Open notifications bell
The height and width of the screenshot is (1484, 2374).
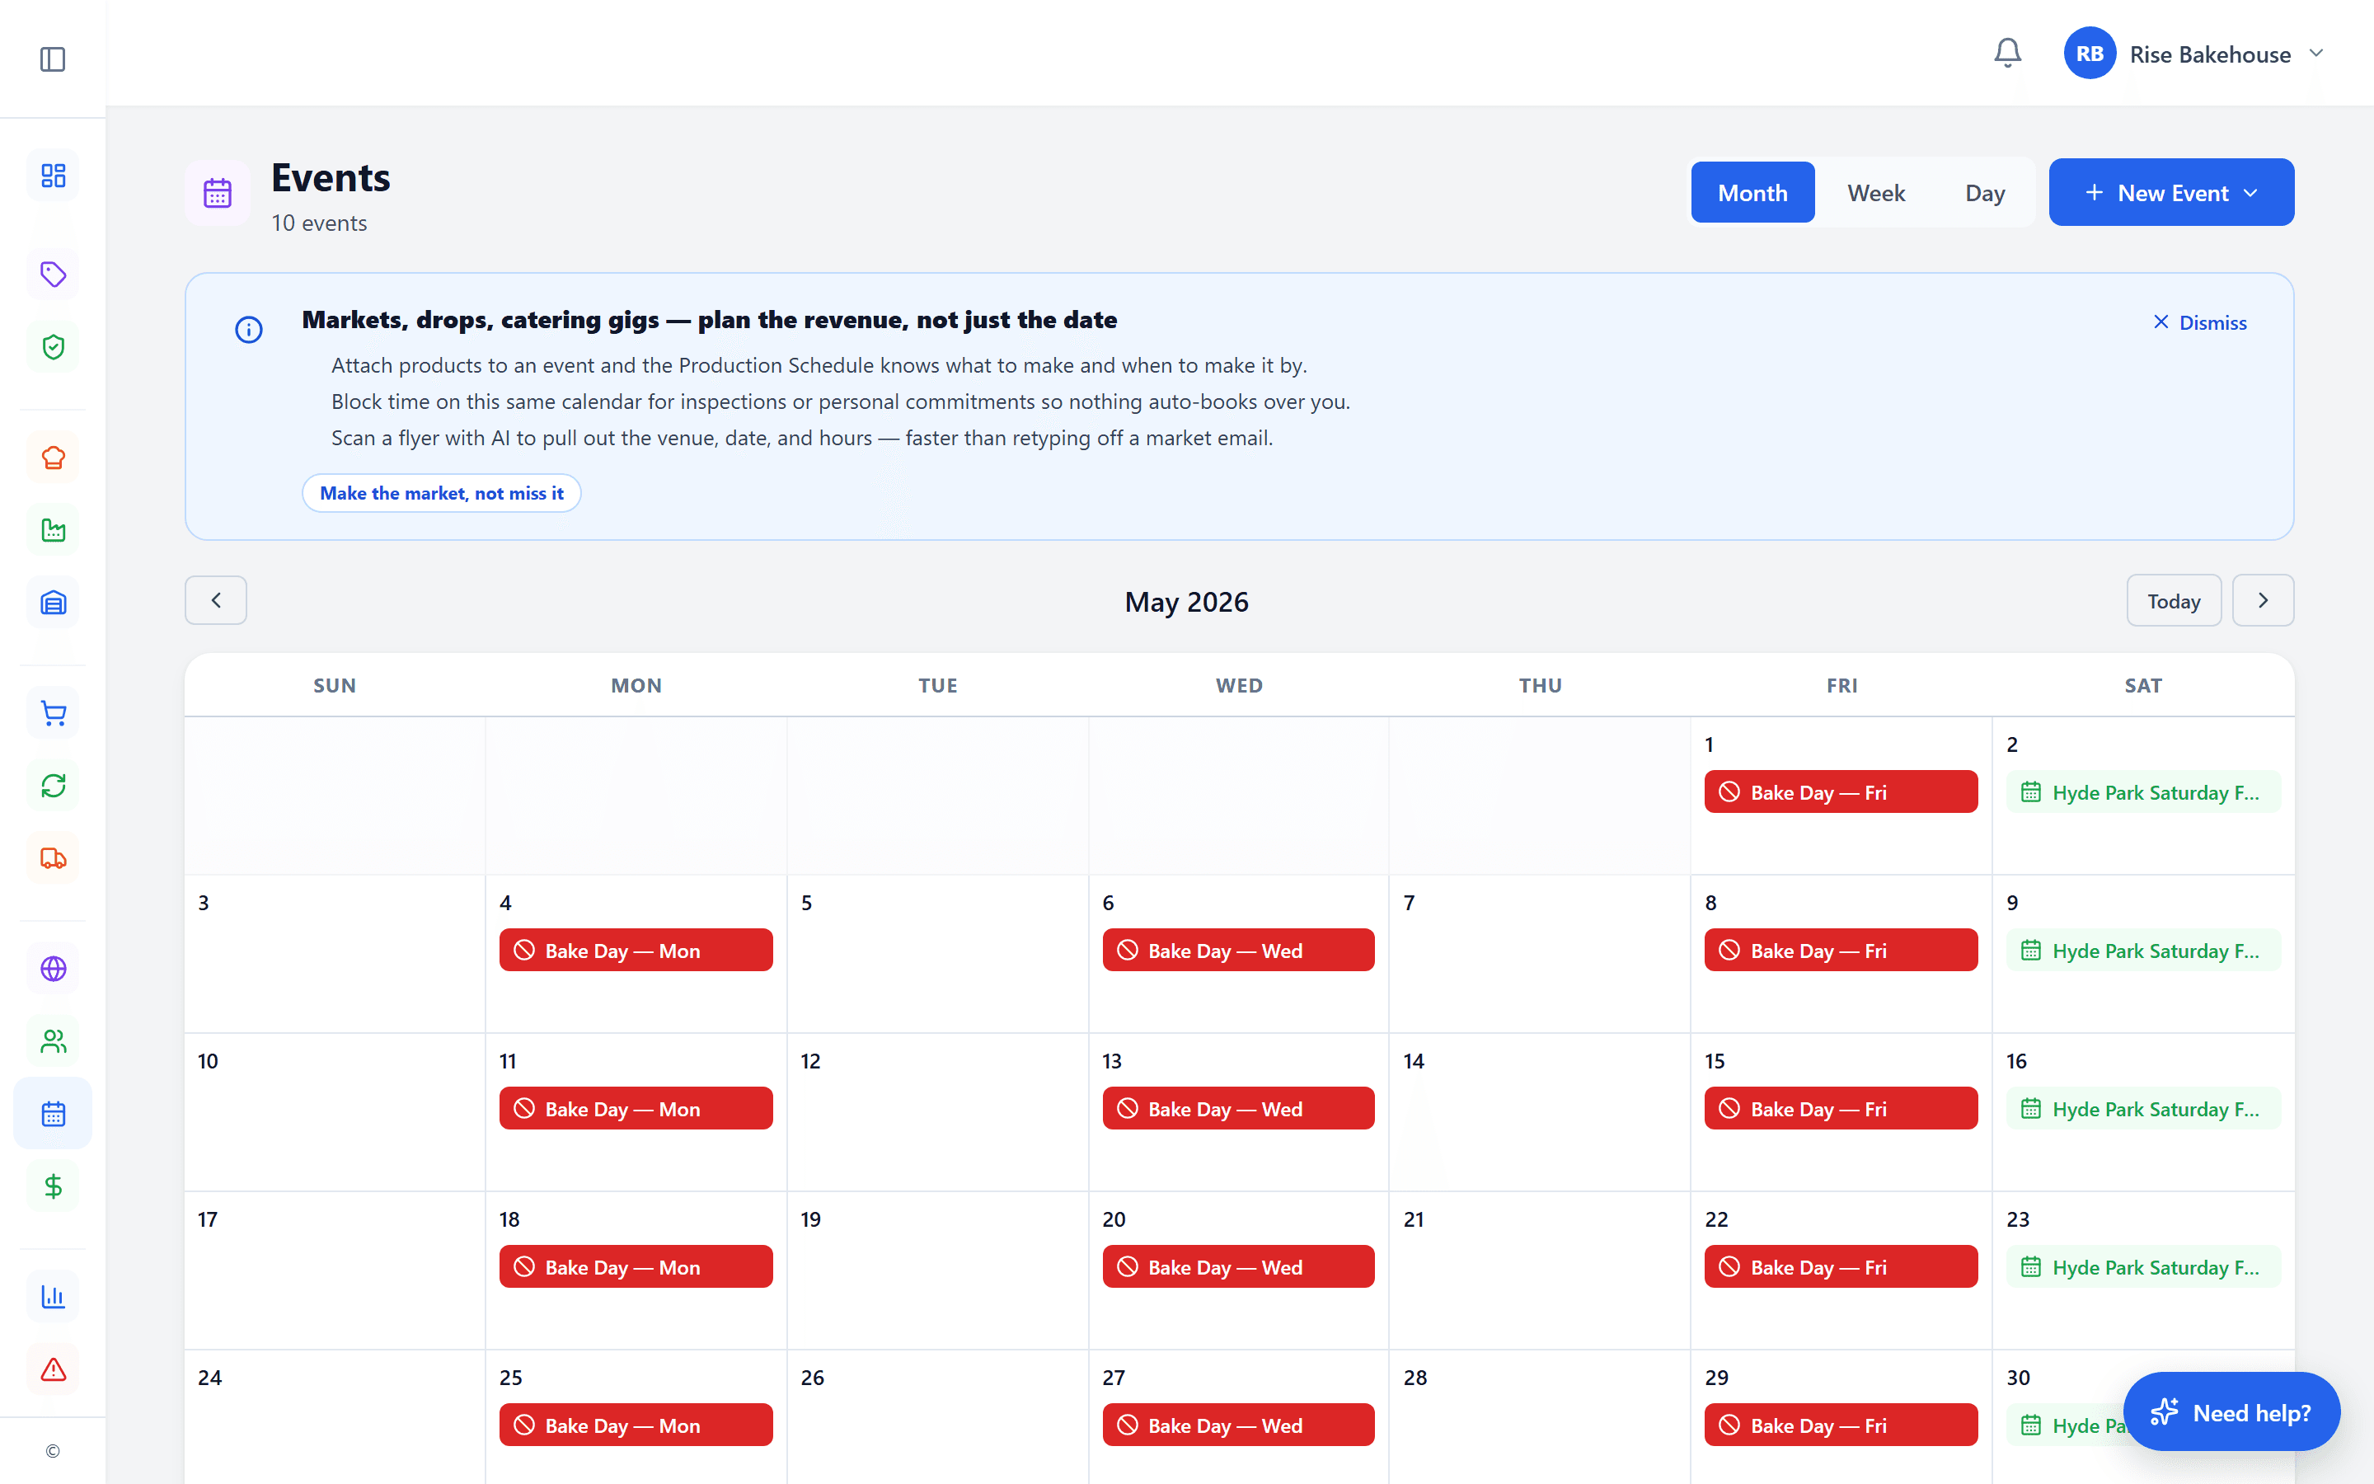2007,53
